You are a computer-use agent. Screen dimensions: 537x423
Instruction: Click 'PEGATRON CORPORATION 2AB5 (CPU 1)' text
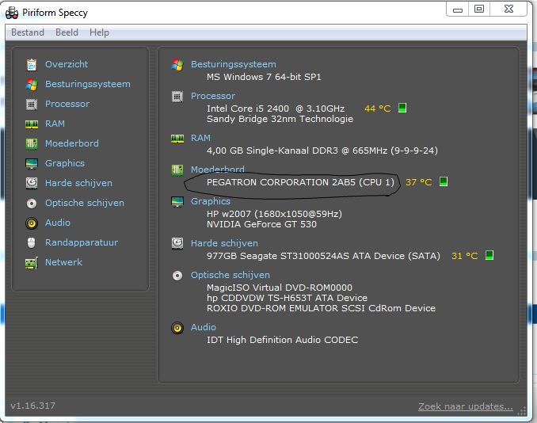[300, 182]
